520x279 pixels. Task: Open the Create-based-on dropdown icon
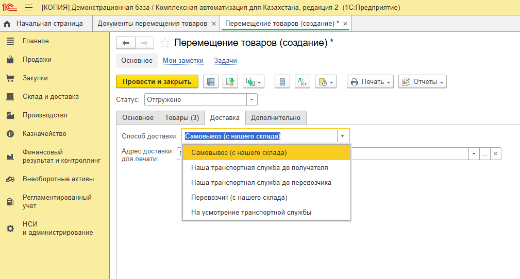[x=253, y=82]
